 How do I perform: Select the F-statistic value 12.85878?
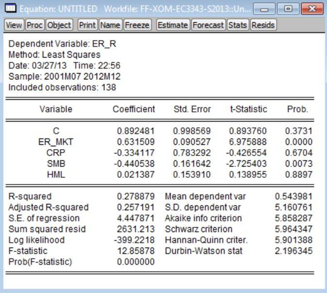[136, 251]
